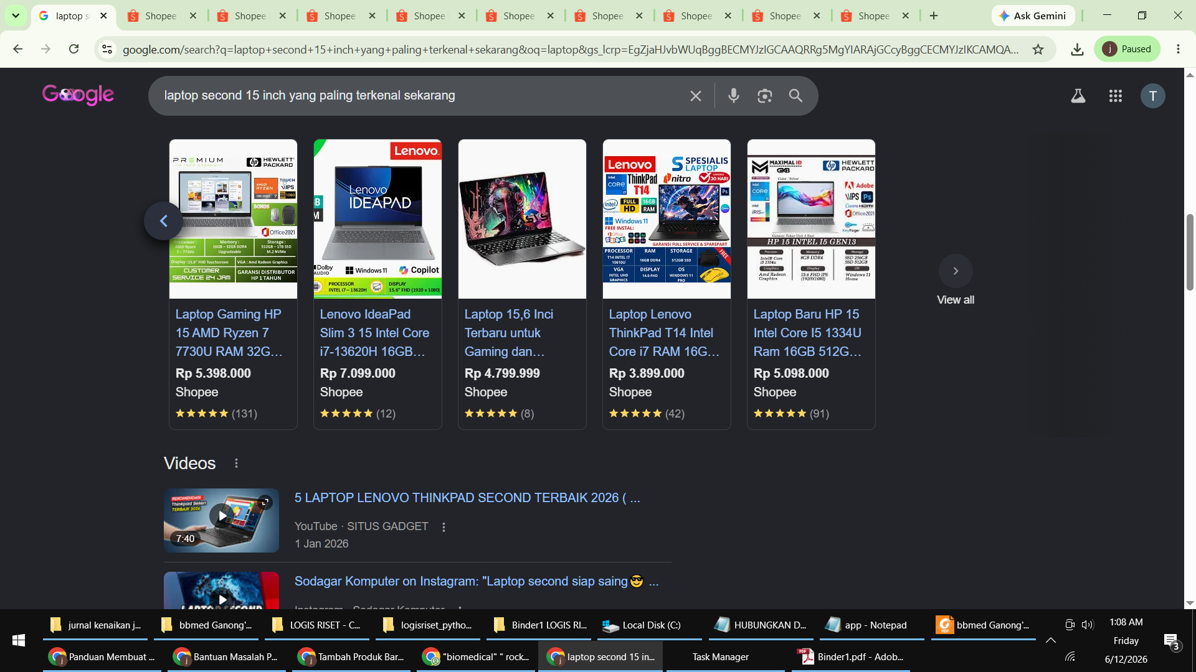Open the Google apps grid
The height and width of the screenshot is (672, 1196).
pyautogui.click(x=1116, y=96)
